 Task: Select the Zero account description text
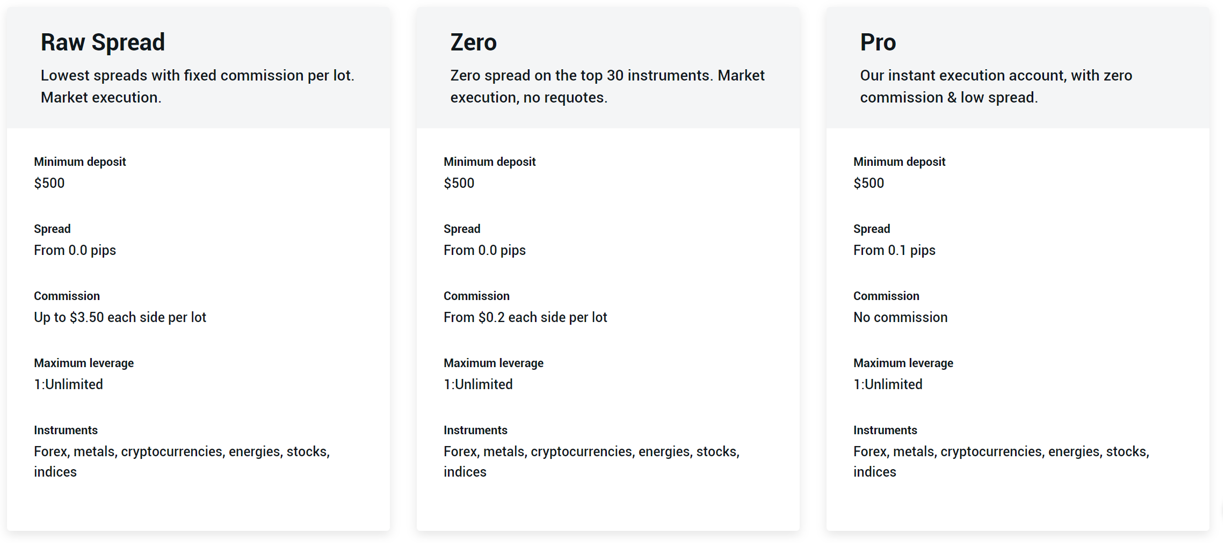[x=607, y=86]
